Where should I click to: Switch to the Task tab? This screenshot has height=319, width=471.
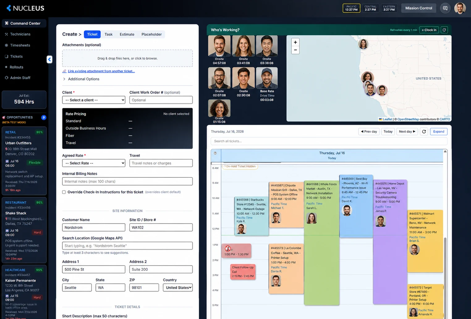[x=108, y=34]
